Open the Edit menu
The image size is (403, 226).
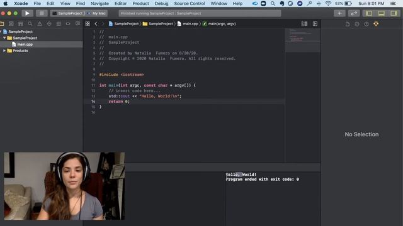(x=50, y=4)
